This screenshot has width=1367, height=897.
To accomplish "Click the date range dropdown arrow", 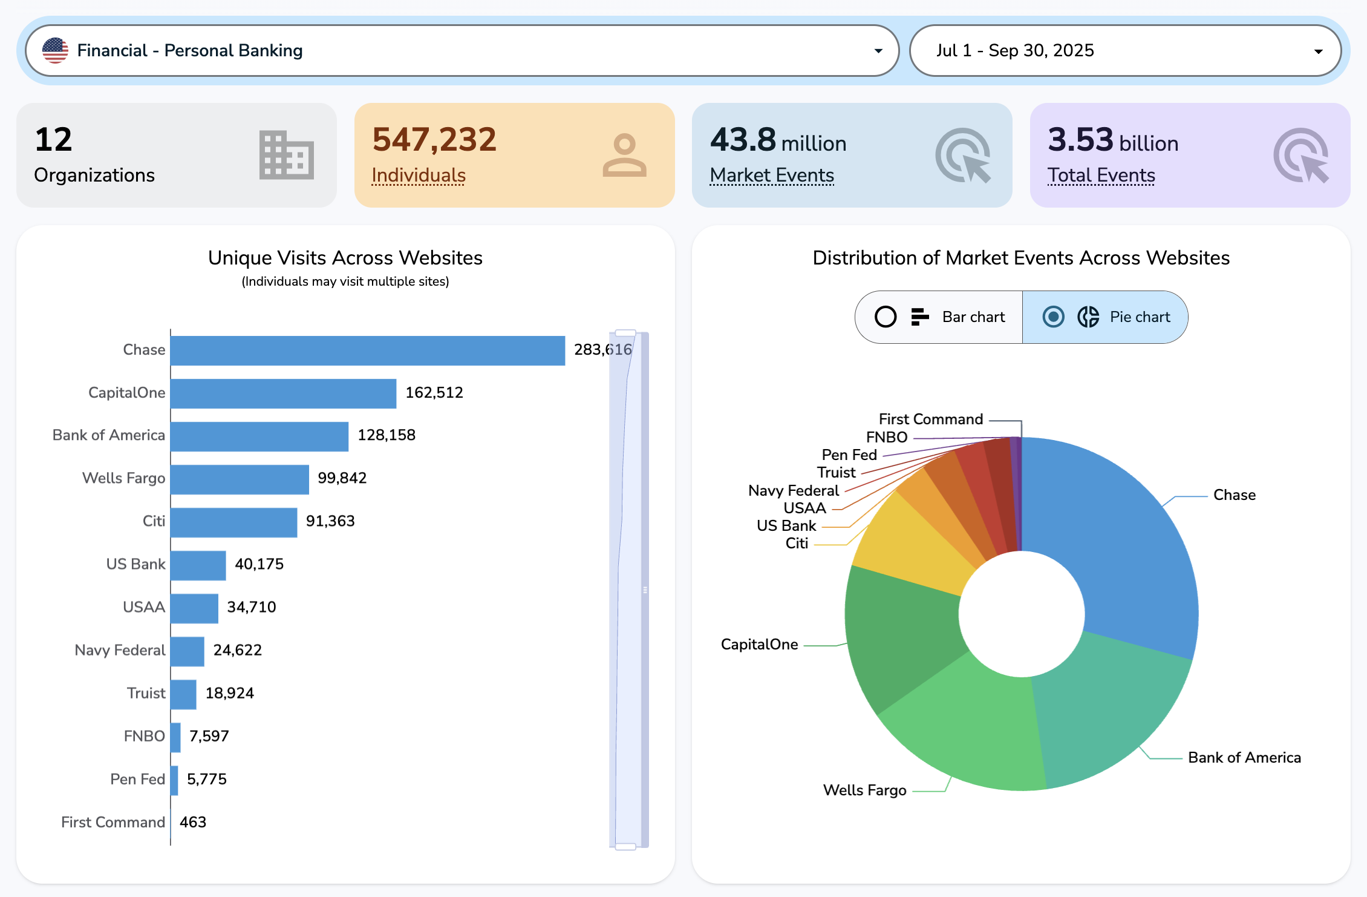I will (x=1318, y=51).
